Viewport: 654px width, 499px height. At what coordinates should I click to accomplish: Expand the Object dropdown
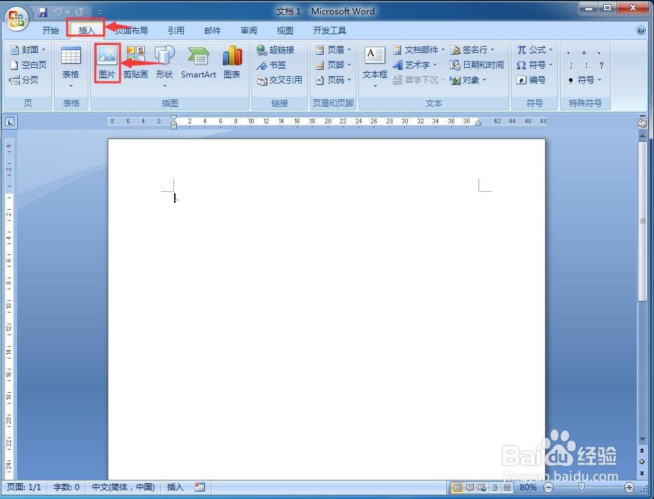[484, 80]
